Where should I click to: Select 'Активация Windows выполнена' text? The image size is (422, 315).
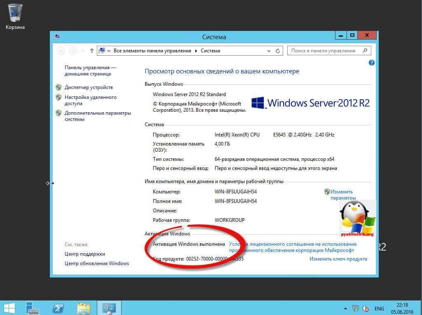(189, 244)
